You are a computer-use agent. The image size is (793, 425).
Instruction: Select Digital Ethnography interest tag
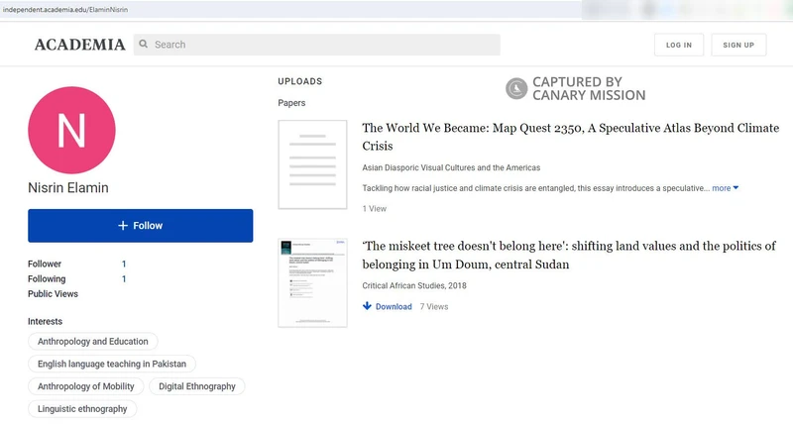(x=197, y=386)
